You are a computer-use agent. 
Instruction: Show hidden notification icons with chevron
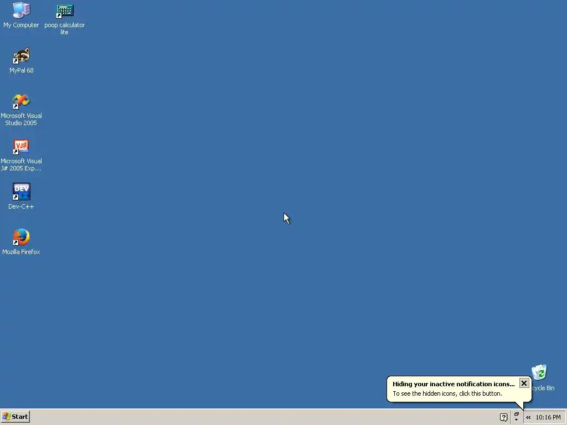[528, 417]
